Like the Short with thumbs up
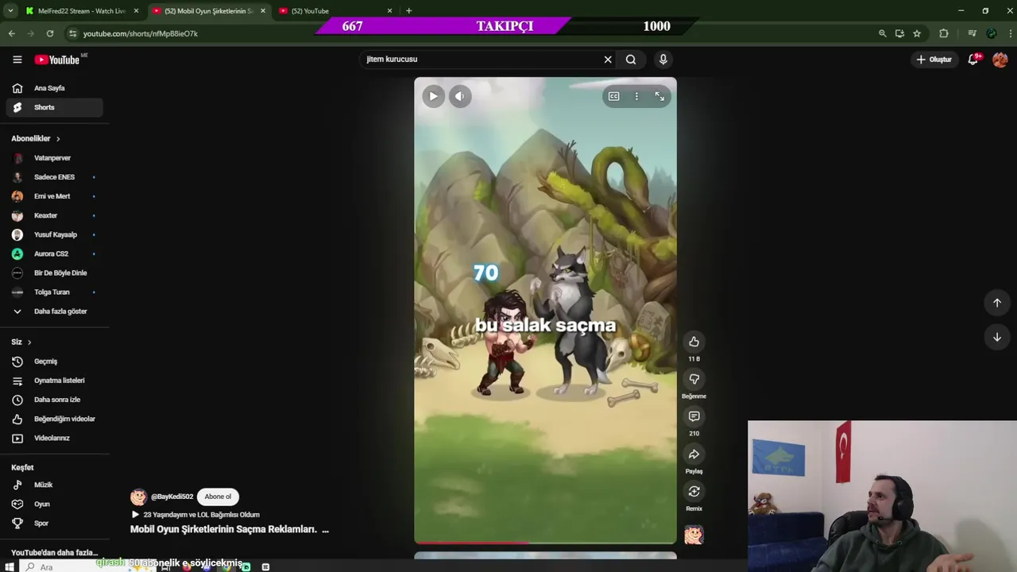 (x=694, y=342)
